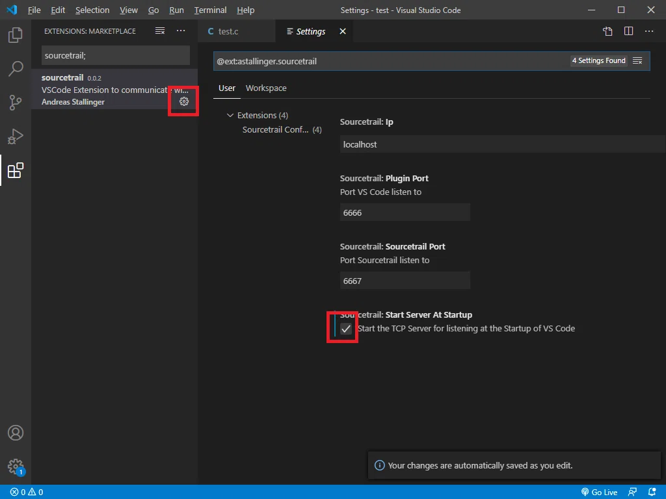Close the Settings editor tab
This screenshot has height=499, width=666.
pos(343,31)
